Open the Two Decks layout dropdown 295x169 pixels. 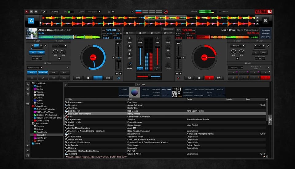(x=93, y=12)
